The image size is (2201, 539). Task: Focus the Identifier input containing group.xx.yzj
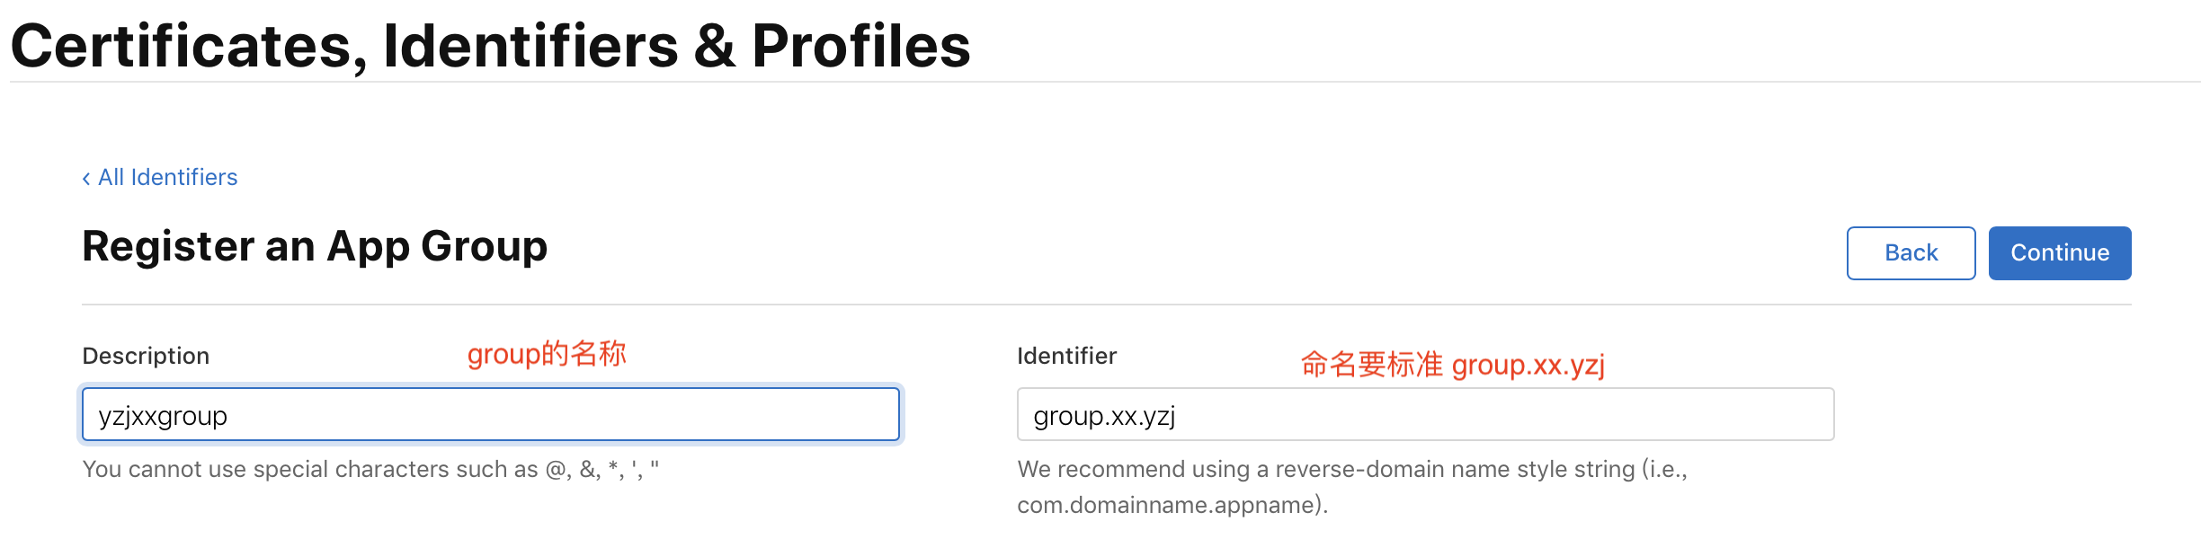pyautogui.click(x=1425, y=415)
